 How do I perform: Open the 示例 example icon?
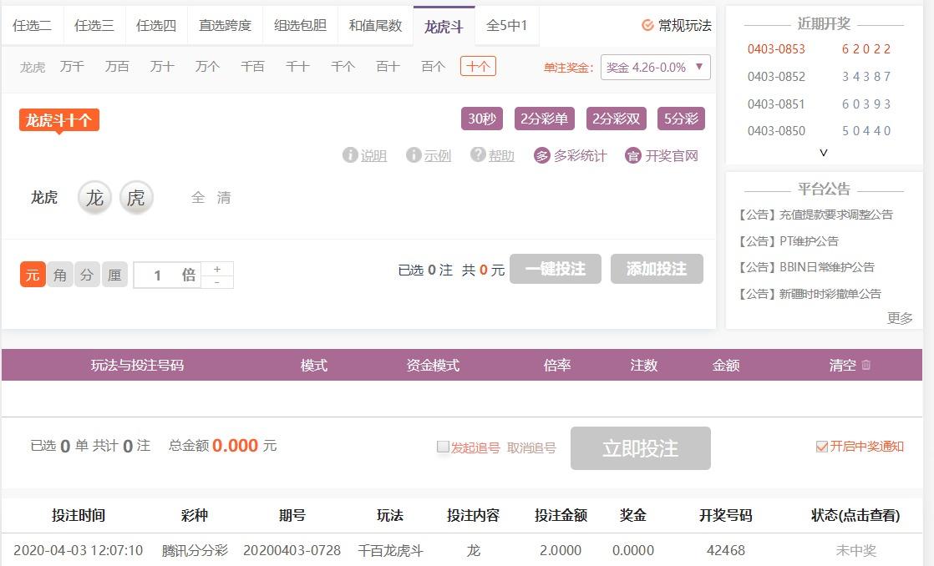tap(414, 155)
